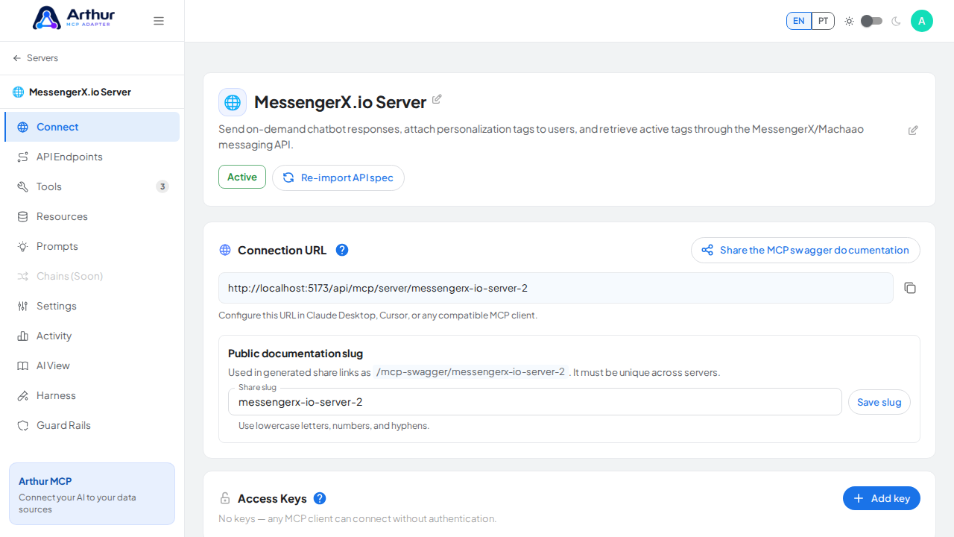The width and height of the screenshot is (954, 537).
Task: Open the Tools section
Action: pos(92,186)
